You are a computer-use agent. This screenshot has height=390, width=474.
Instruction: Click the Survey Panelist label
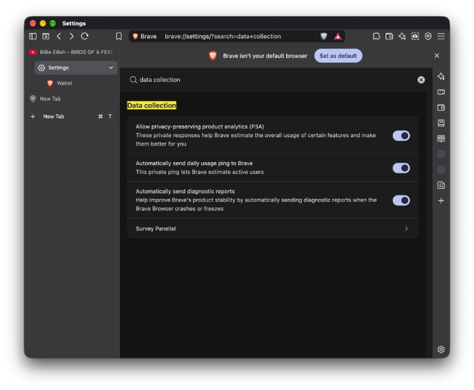coord(156,229)
